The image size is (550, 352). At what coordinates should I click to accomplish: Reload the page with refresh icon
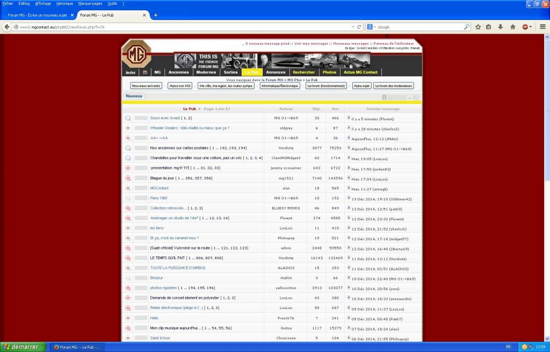359,27
